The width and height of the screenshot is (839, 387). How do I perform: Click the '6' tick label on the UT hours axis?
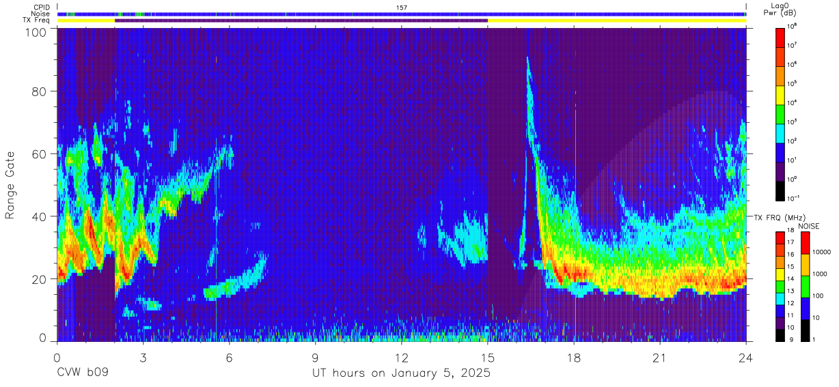coord(230,357)
